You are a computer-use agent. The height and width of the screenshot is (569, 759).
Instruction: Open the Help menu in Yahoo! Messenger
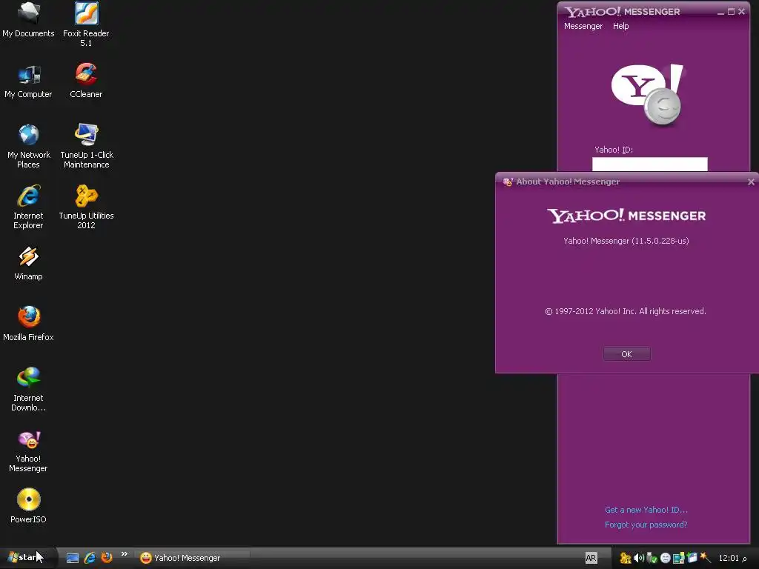620,26
